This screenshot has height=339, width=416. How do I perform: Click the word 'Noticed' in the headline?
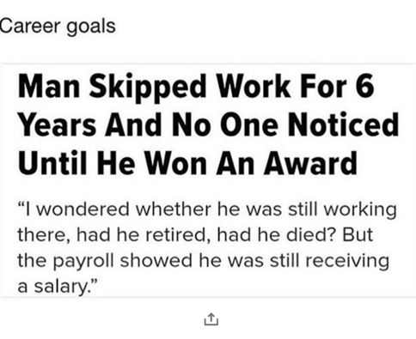(344, 124)
